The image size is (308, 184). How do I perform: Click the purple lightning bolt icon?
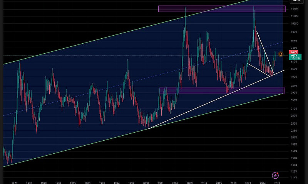tap(275, 176)
